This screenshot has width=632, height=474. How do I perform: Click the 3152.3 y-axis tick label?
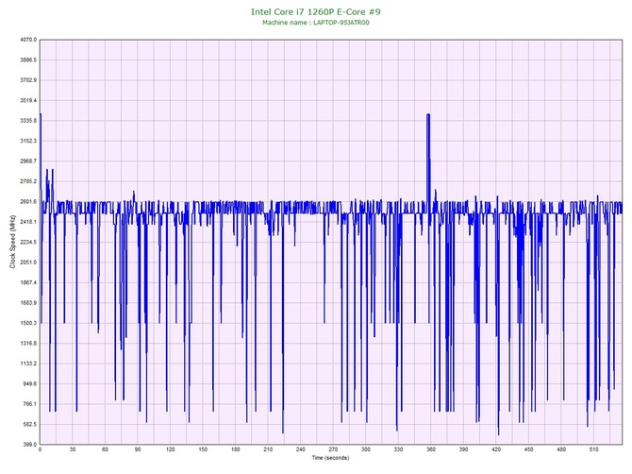click(28, 141)
